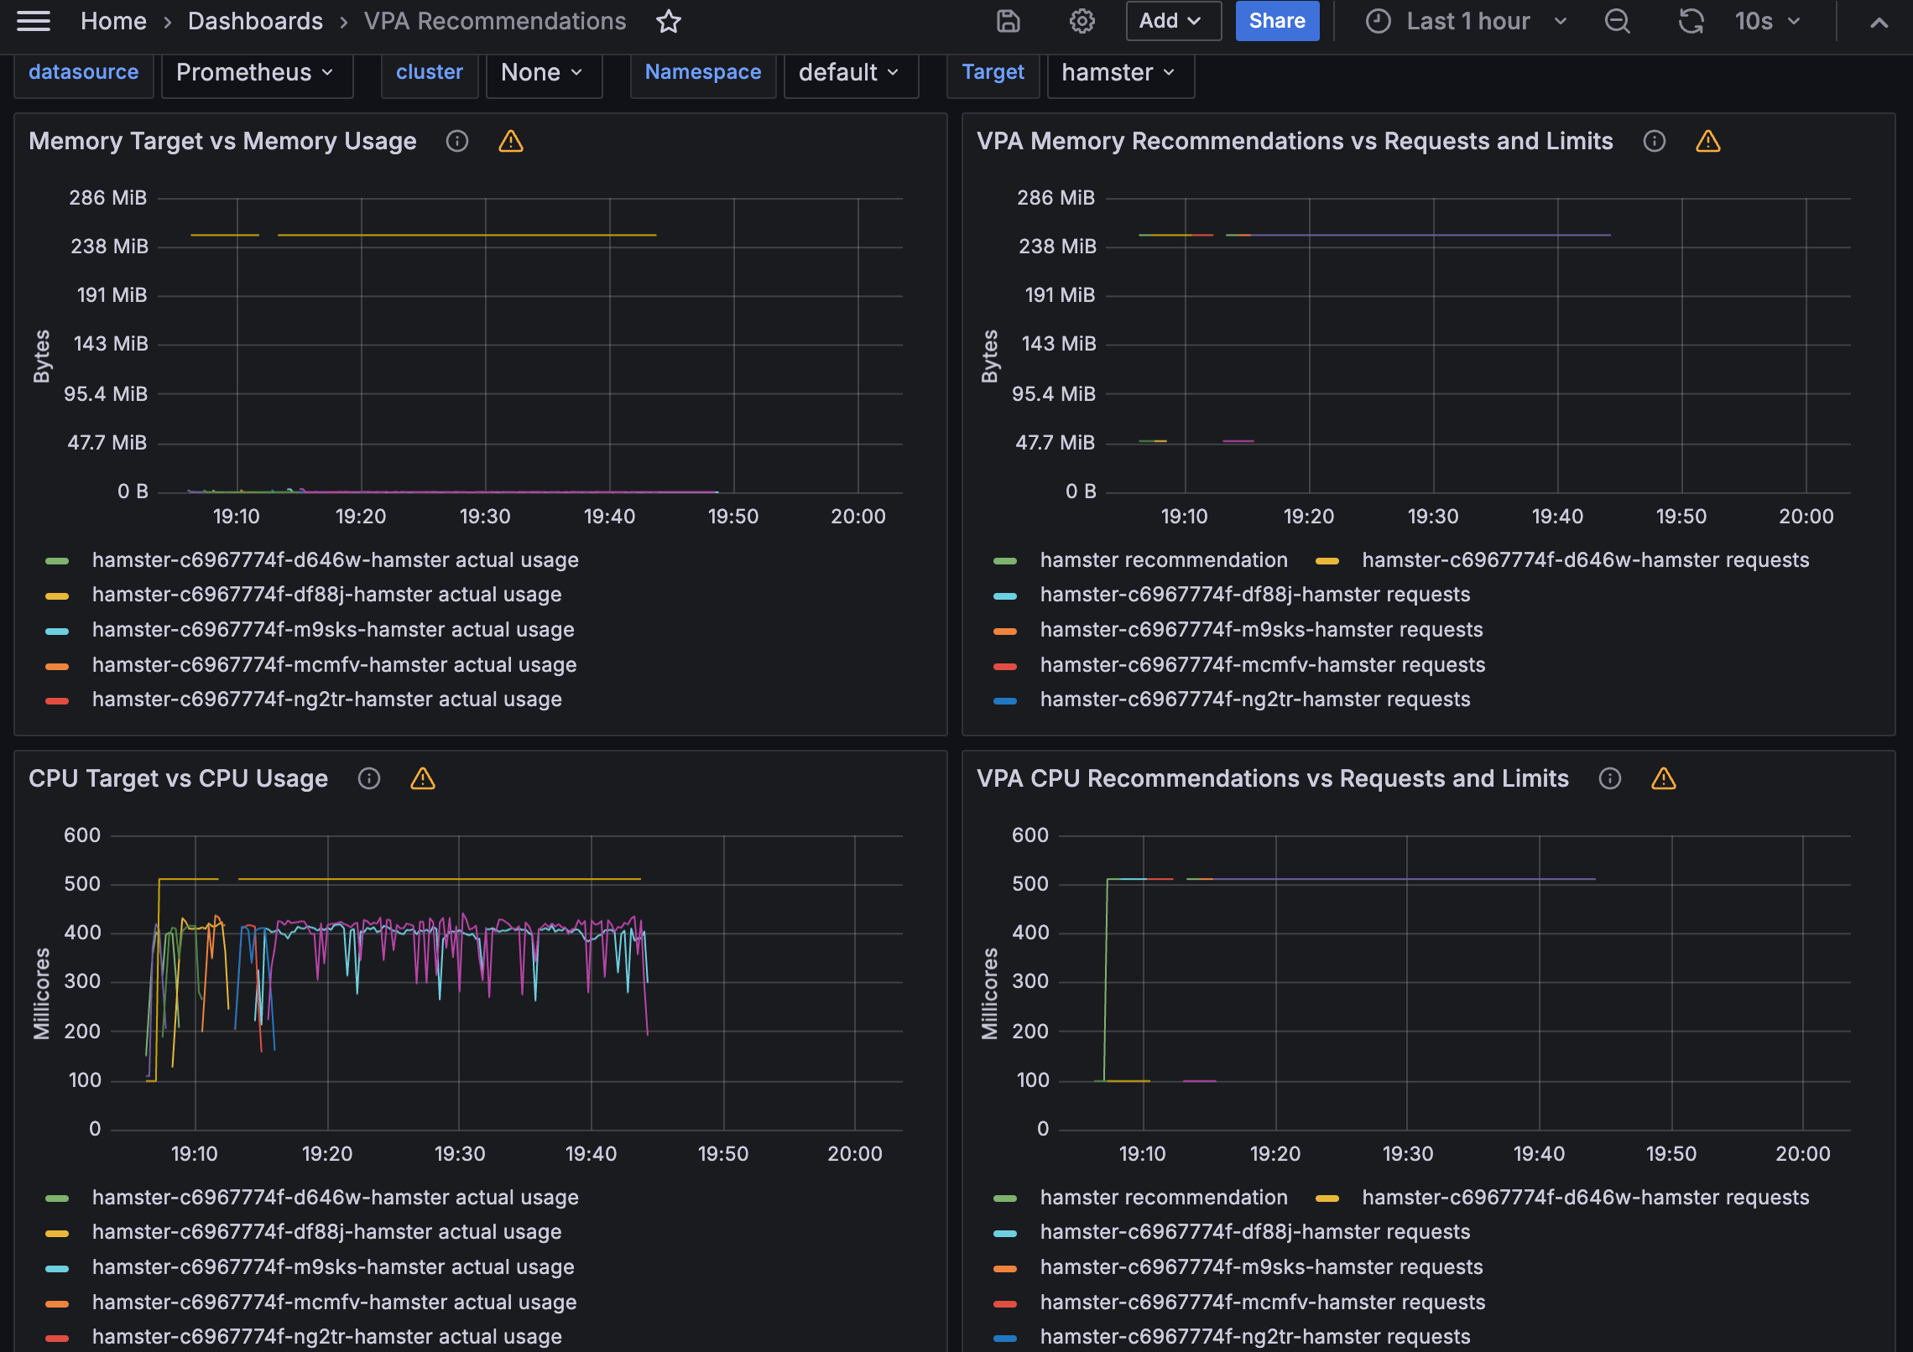Open the hamburger navigation menu
Image resolution: width=1913 pixels, height=1352 pixels.
(x=34, y=21)
